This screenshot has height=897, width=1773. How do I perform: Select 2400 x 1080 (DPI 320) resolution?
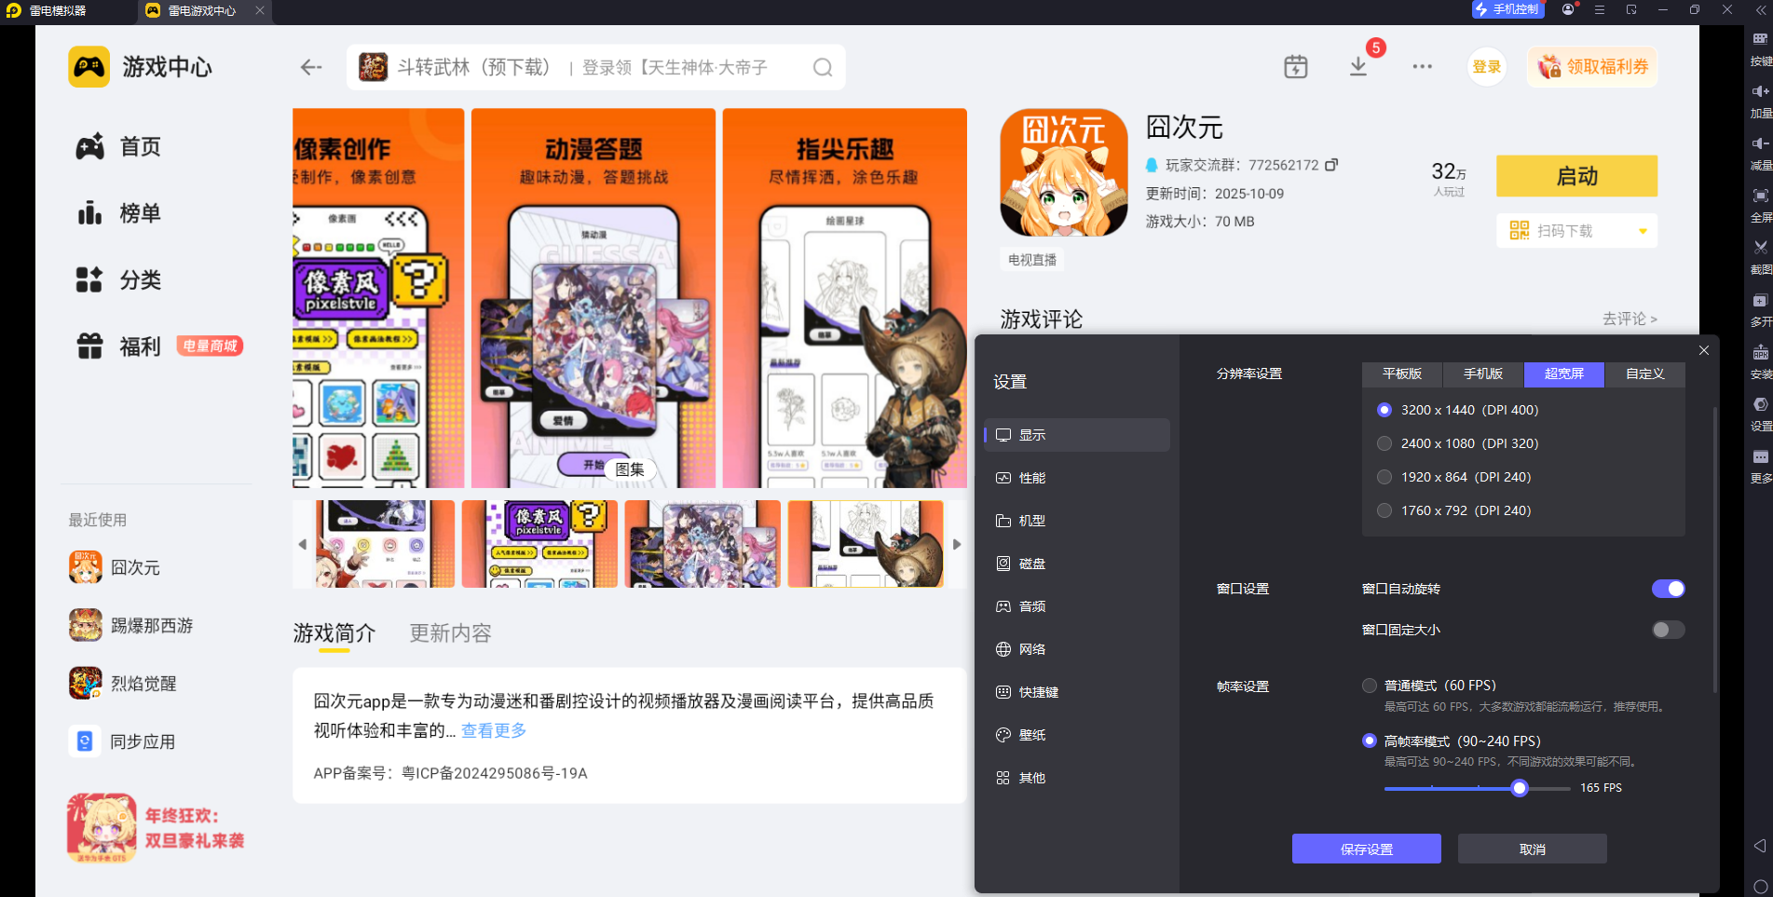click(1384, 443)
